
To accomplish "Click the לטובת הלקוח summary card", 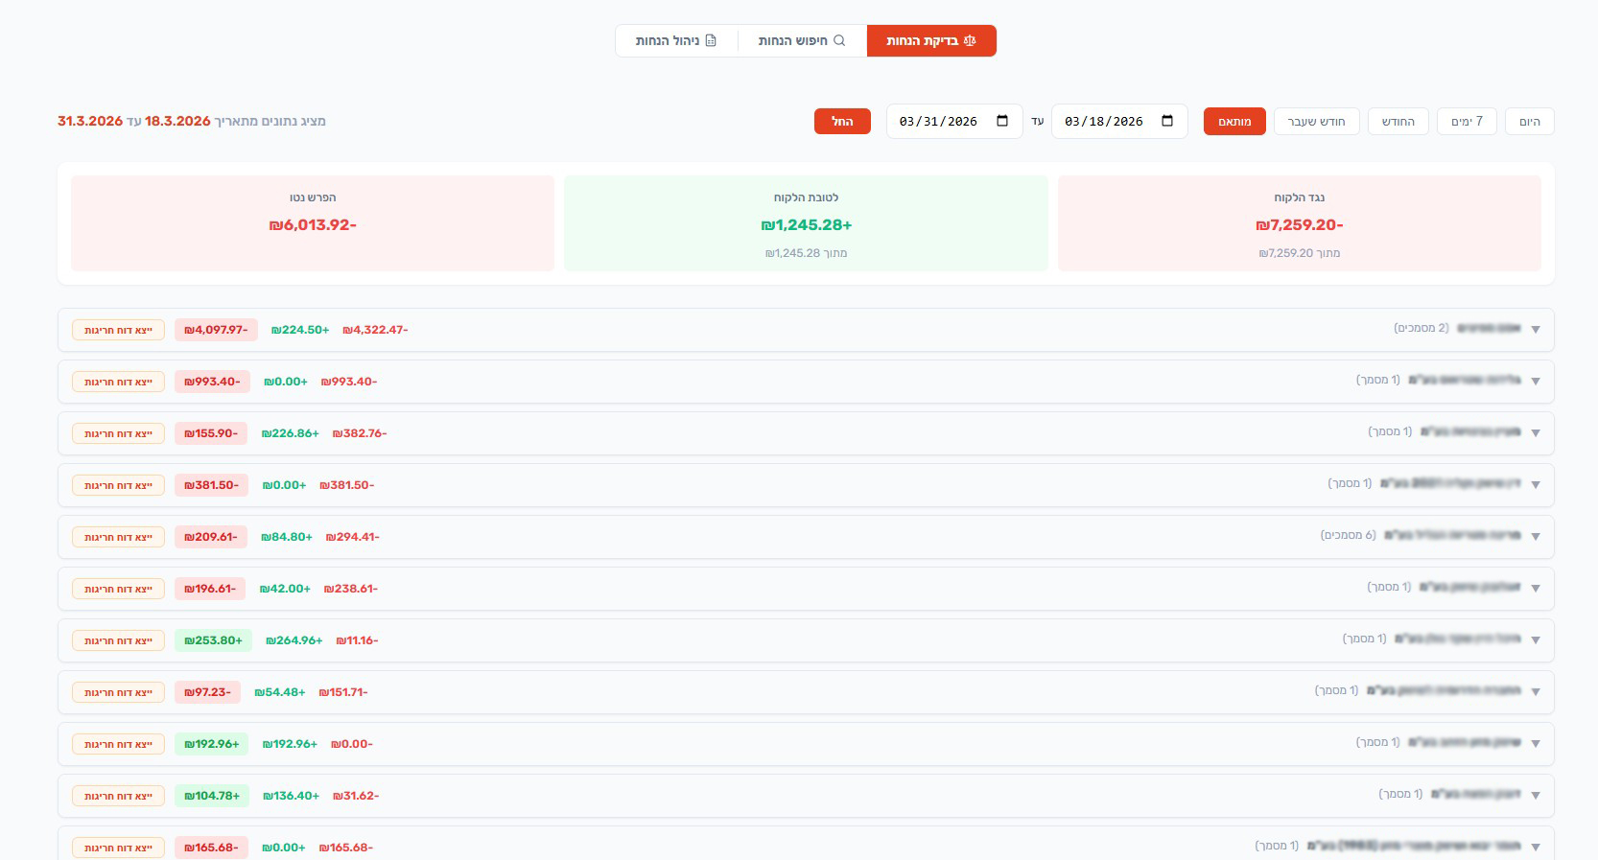I will 806,223.
